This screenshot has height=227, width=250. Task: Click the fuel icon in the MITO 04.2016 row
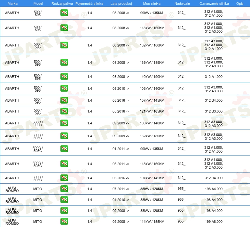click(x=64, y=200)
